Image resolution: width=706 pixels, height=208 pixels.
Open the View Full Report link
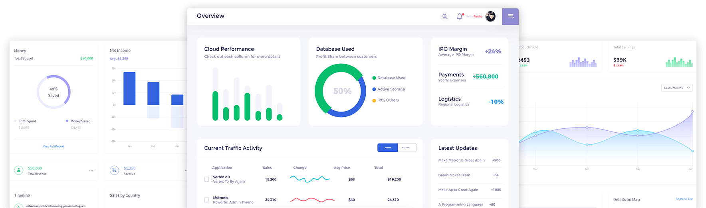coord(54,146)
